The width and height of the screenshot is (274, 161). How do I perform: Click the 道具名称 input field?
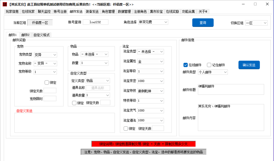[97, 88]
